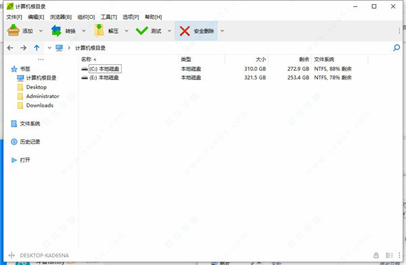Click the Convert (转换) toolbar icon
This screenshot has width=406, height=265.
point(56,30)
